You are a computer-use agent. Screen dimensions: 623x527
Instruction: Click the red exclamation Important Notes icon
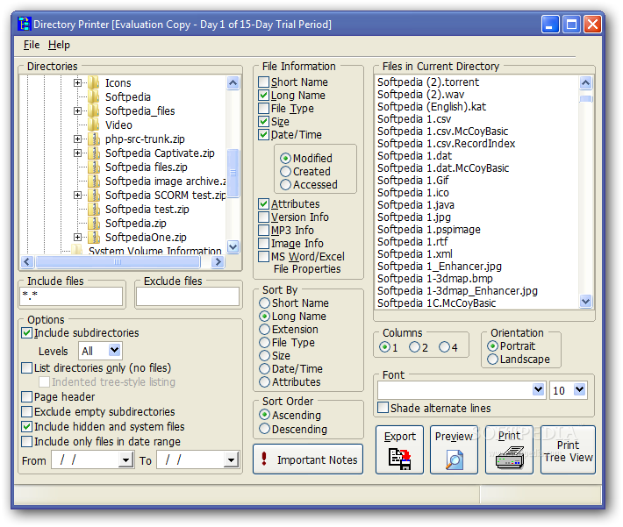(x=264, y=459)
